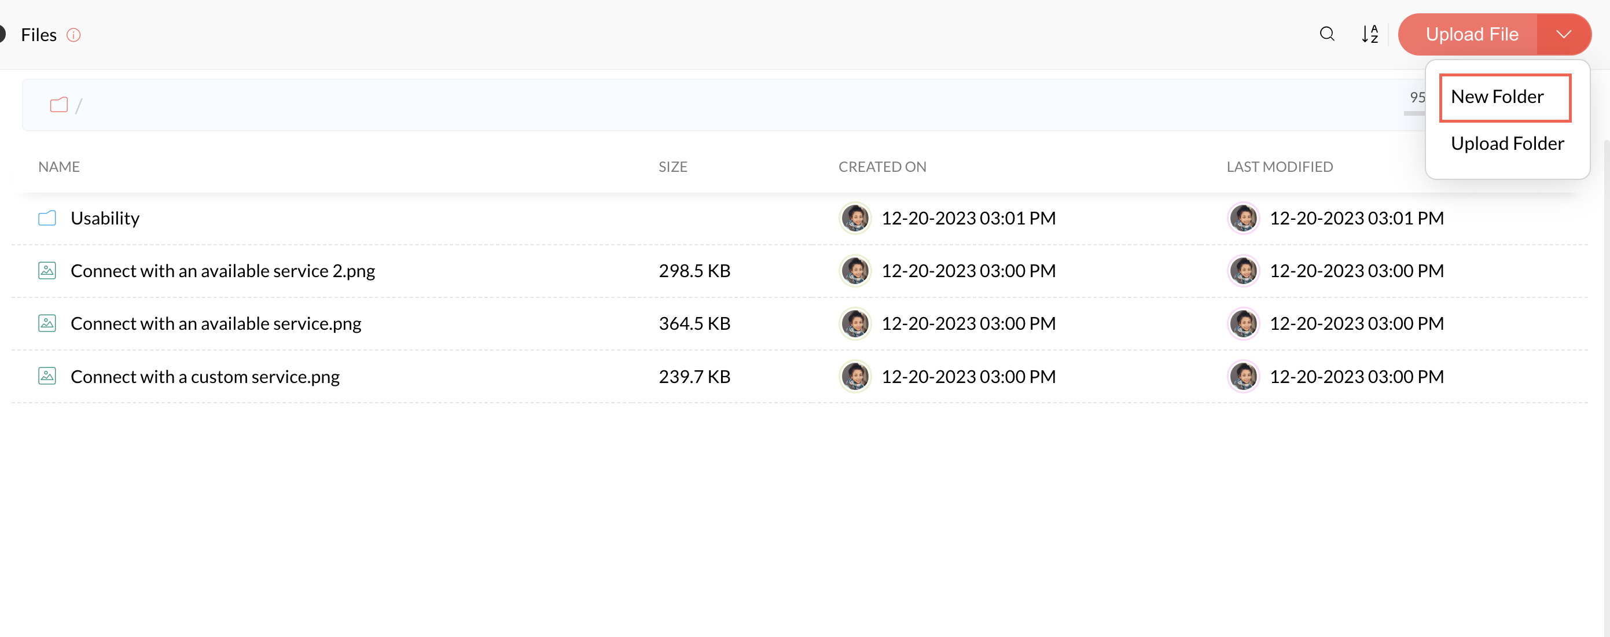1610x637 pixels.
Task: Click the CREATED ON column header
Action: click(882, 167)
